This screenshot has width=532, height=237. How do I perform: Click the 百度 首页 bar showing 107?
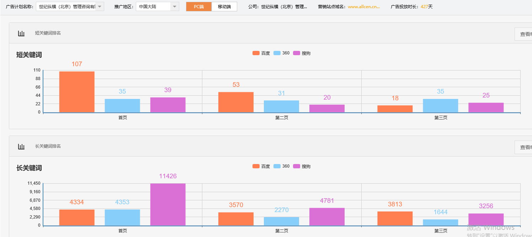[77, 92]
